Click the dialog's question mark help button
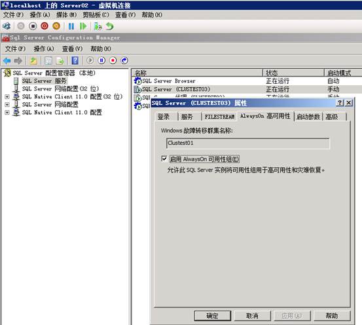The image size is (362, 325). (x=340, y=103)
